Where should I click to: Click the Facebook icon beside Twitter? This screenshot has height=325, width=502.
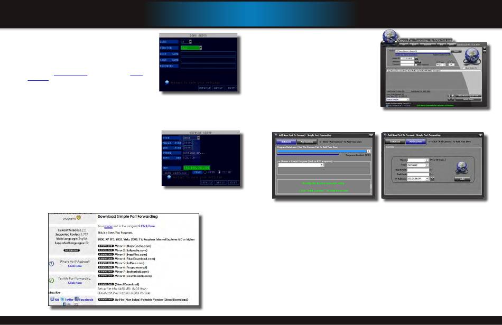[x=77, y=299]
